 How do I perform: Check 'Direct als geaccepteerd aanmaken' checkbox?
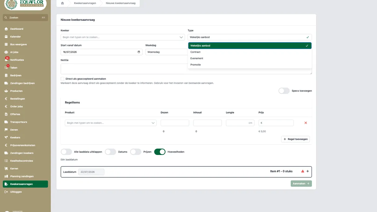62,79
